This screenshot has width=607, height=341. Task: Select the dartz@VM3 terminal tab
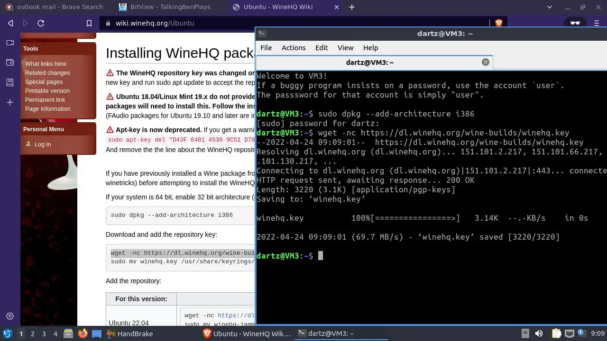pos(370,63)
